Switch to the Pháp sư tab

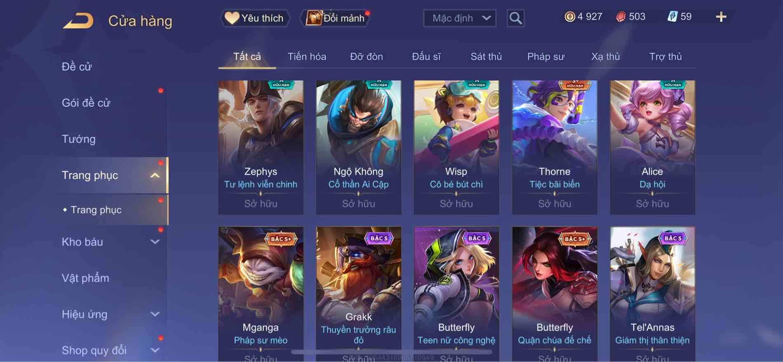(x=546, y=56)
